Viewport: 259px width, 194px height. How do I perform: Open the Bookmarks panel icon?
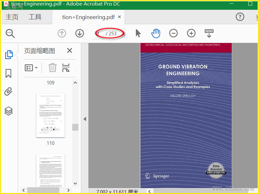[8, 73]
